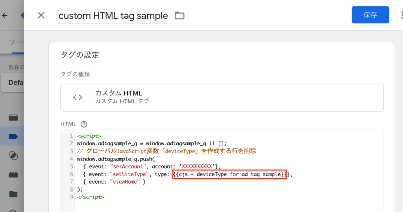This screenshot has height=212, width=403.
Task: Click the "viewHome" string in code
Action: tap(125, 182)
